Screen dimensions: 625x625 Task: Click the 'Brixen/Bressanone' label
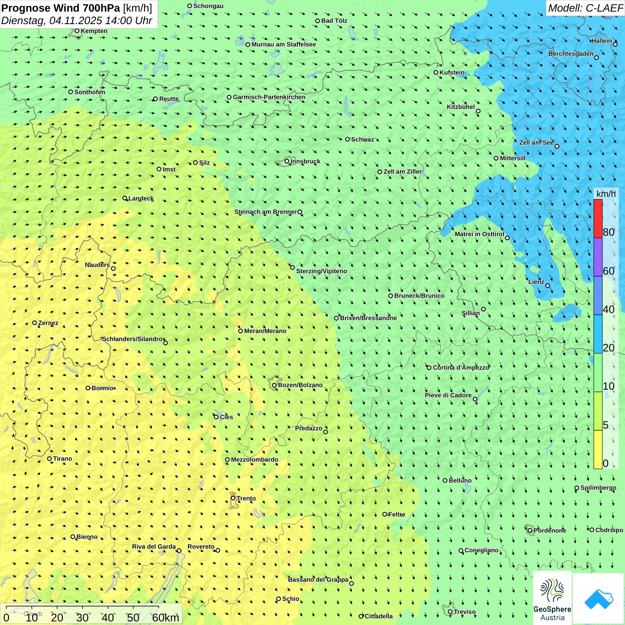[368, 318]
